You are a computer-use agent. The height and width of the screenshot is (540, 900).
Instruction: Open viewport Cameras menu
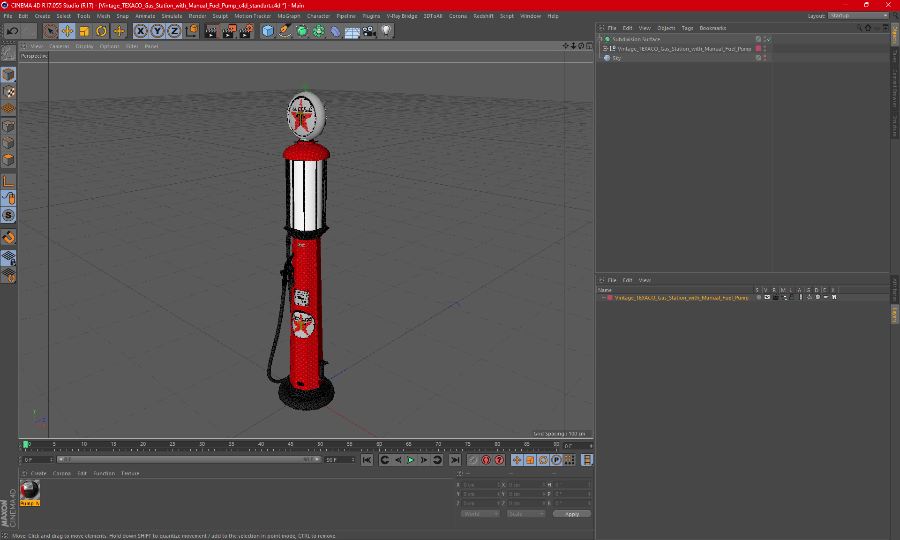pos(59,46)
